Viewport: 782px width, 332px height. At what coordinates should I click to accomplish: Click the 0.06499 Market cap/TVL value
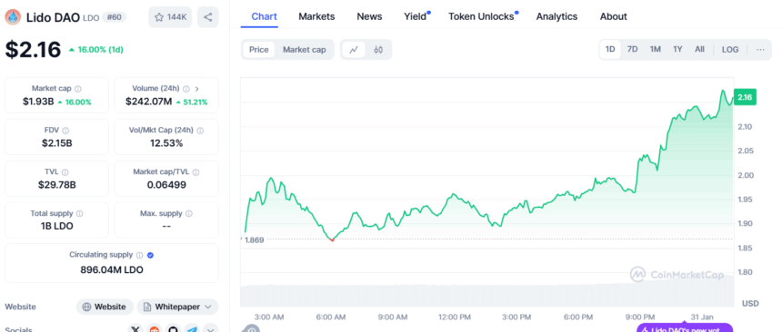tap(166, 185)
